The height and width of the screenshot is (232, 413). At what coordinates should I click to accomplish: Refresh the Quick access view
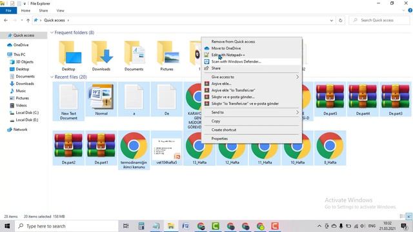pos(341,20)
